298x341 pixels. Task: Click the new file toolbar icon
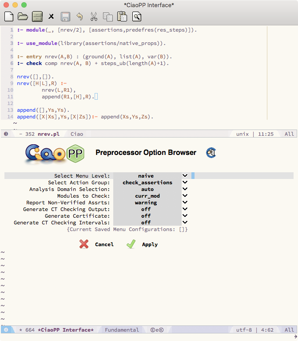[x=8, y=17]
